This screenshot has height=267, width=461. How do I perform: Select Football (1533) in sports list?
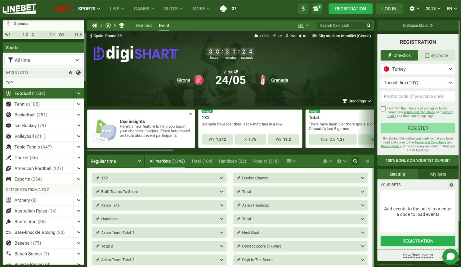(38, 93)
